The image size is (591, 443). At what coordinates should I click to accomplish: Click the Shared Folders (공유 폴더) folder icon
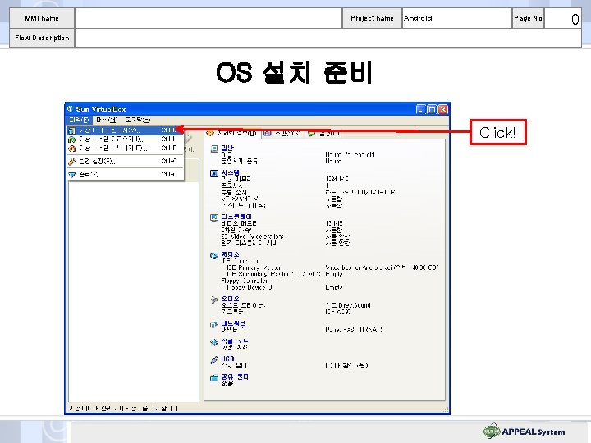pyautogui.click(x=214, y=377)
